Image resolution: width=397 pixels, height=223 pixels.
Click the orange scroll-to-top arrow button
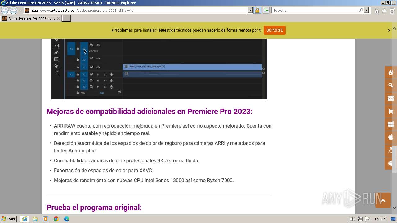(x=383, y=200)
